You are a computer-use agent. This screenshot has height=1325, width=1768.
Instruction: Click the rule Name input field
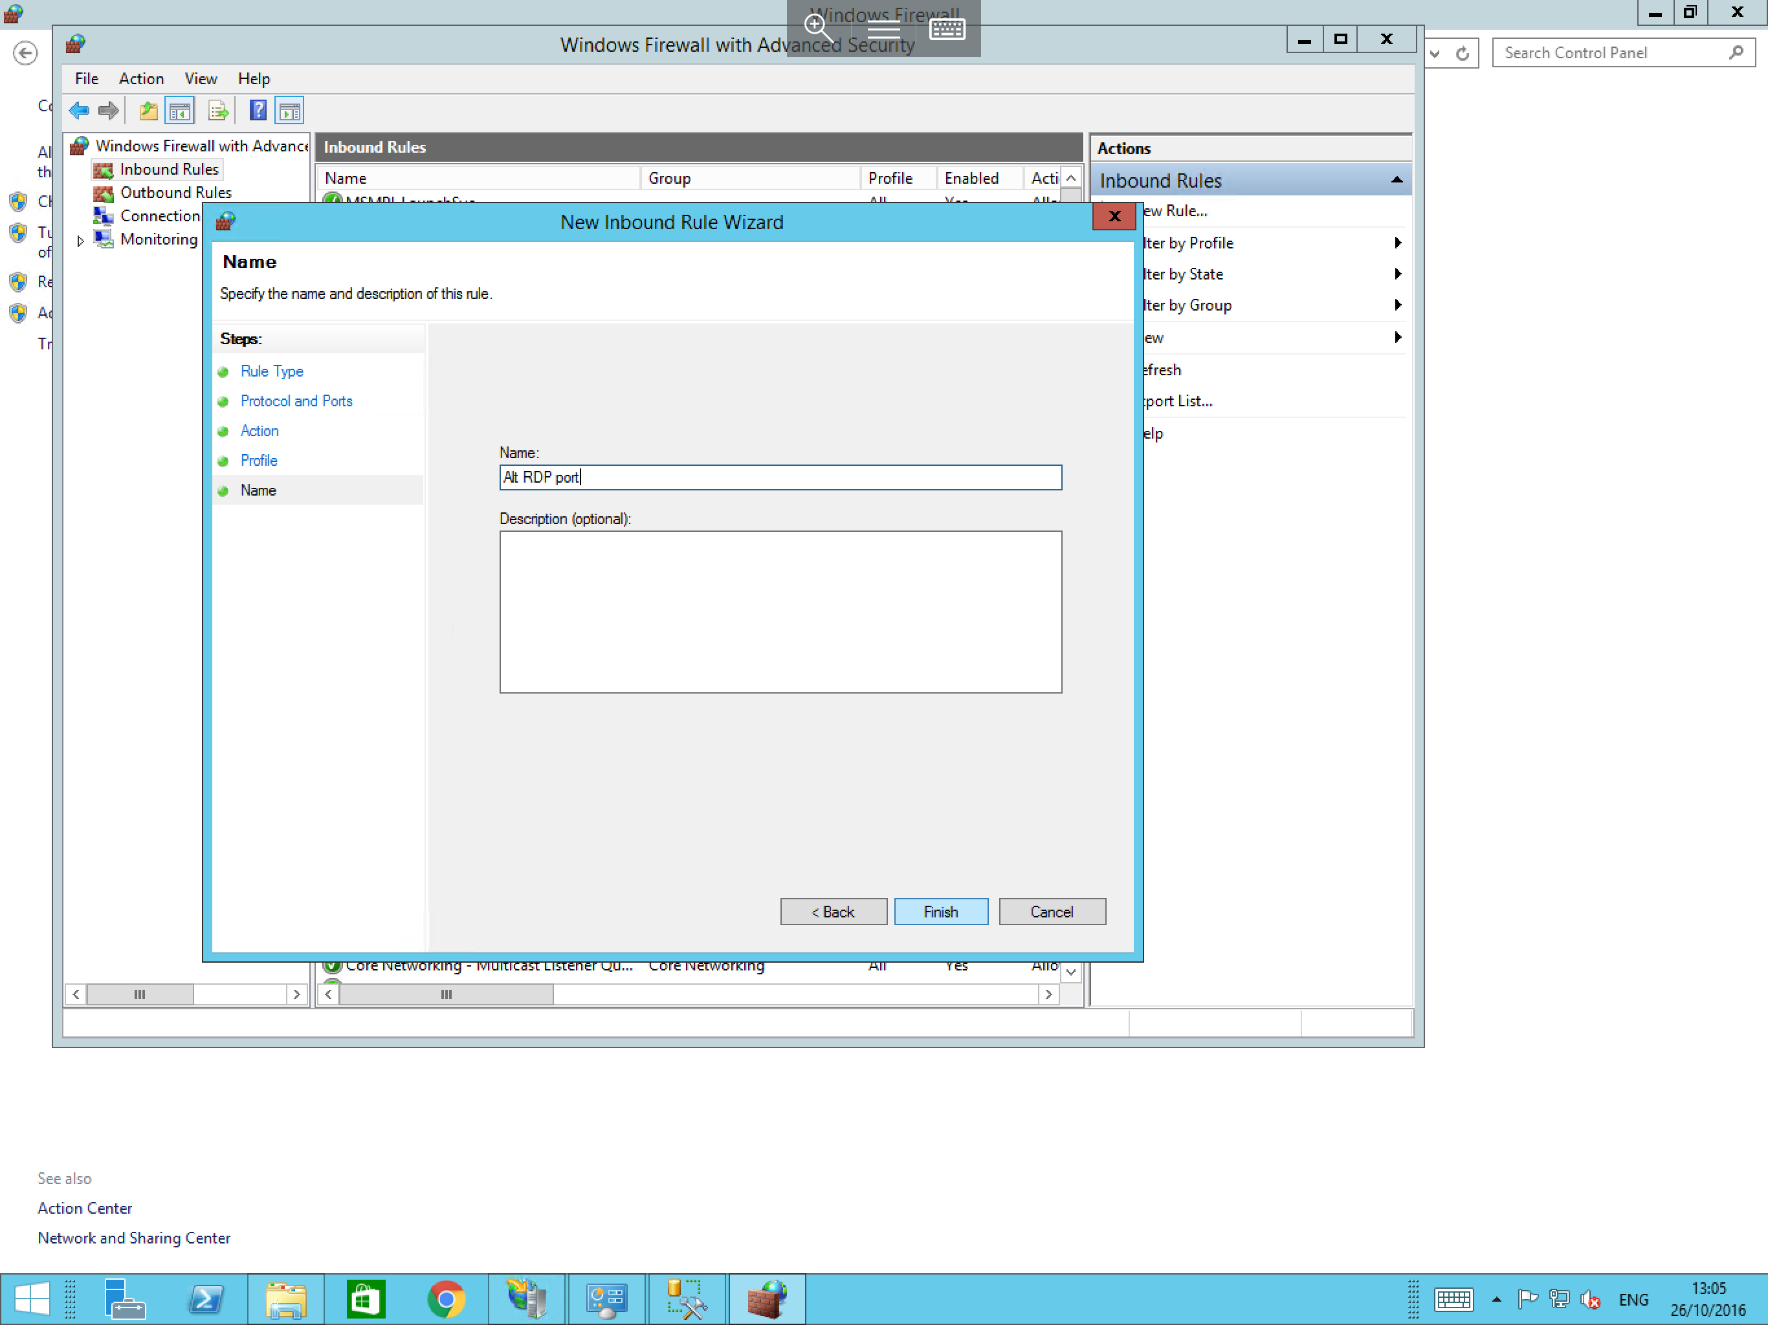[x=780, y=477]
